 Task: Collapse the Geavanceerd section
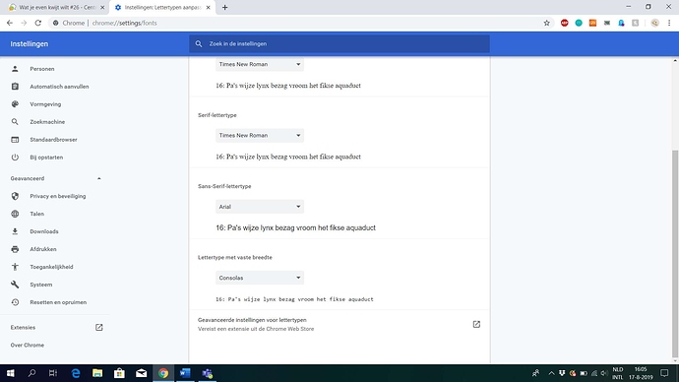click(99, 178)
